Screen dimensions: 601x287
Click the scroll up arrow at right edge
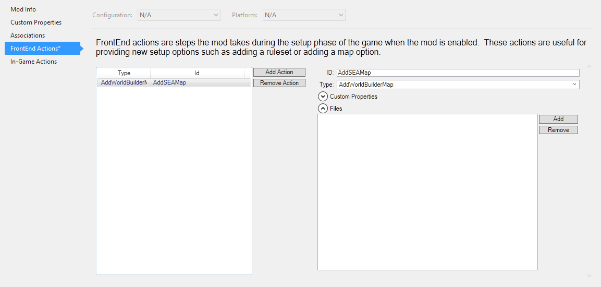pyautogui.click(x=590, y=66)
